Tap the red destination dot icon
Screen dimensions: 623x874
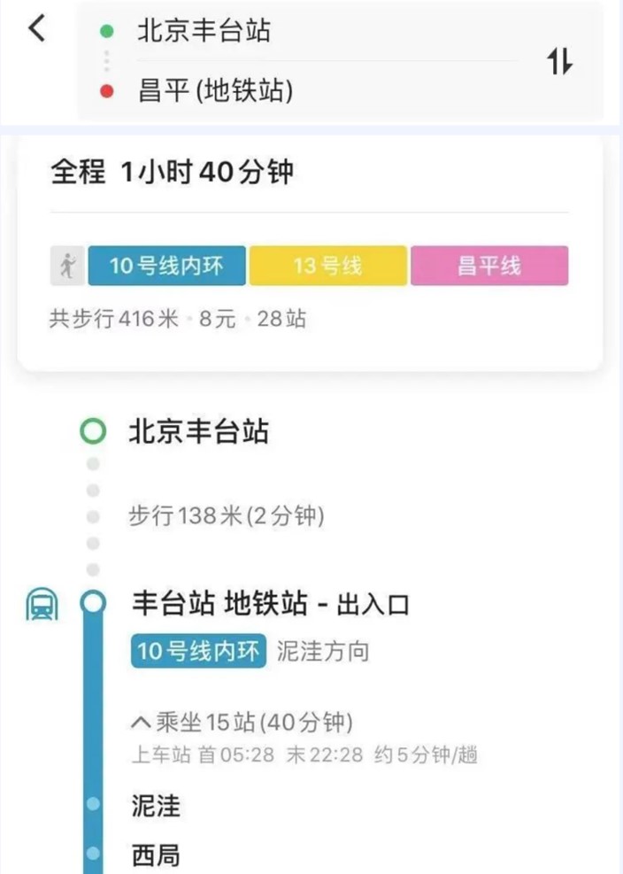pyautogui.click(x=107, y=90)
